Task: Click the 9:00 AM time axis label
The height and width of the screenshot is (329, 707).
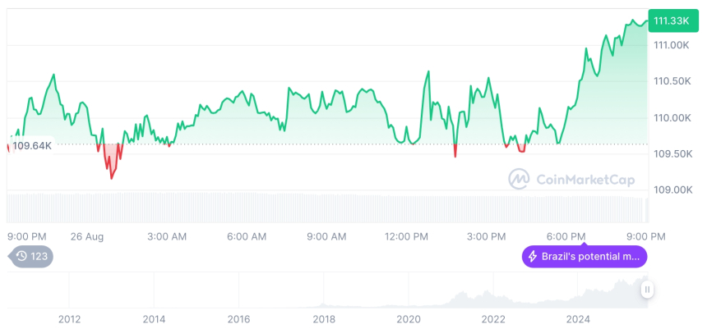Action: pos(326,236)
